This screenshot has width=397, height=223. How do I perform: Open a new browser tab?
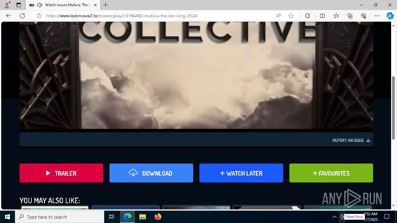106,5
